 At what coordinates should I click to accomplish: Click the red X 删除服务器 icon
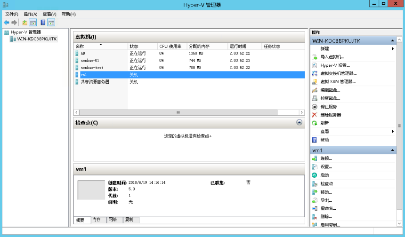point(314,115)
